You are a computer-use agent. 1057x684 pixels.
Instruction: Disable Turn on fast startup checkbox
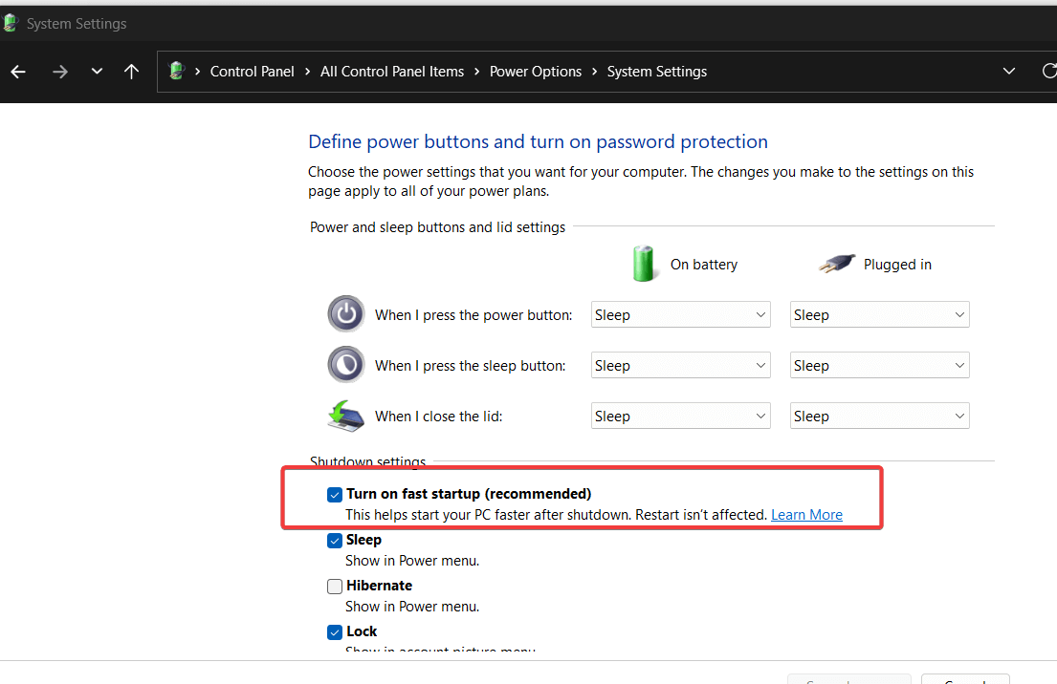pos(335,494)
